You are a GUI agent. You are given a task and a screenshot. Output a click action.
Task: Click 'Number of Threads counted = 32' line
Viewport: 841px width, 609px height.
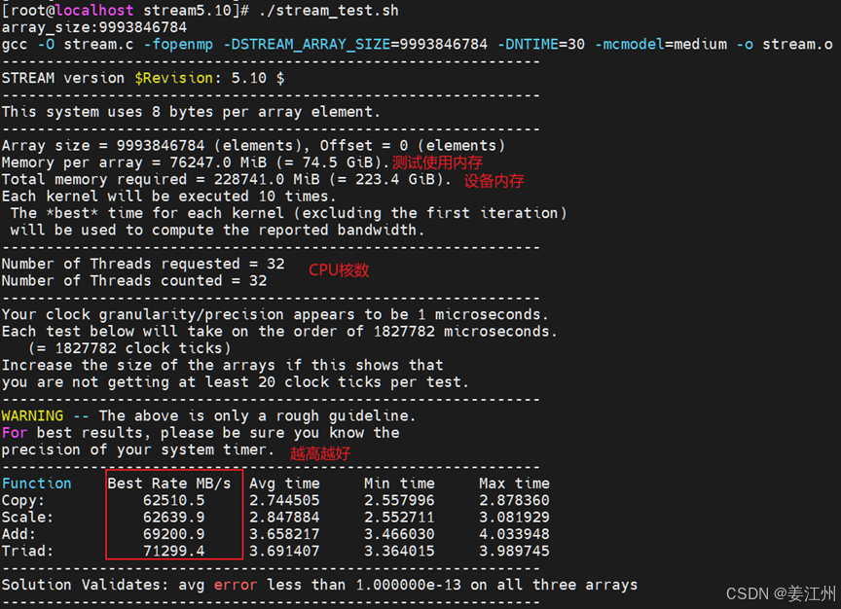(134, 281)
